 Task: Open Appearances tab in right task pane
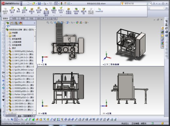(162, 43)
